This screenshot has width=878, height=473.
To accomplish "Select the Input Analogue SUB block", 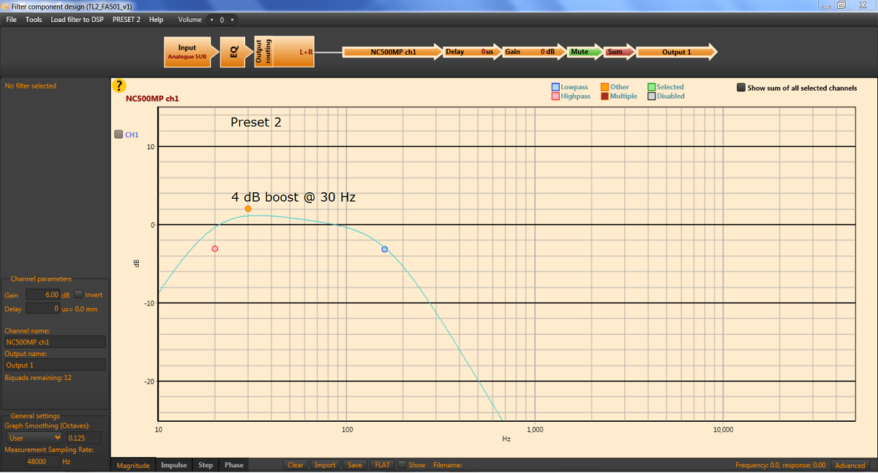I will pyautogui.click(x=190, y=52).
